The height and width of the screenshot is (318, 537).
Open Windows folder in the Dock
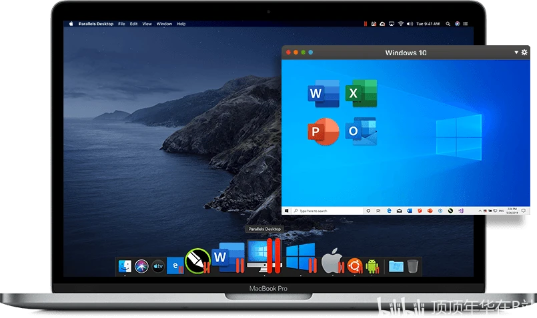[396, 266]
